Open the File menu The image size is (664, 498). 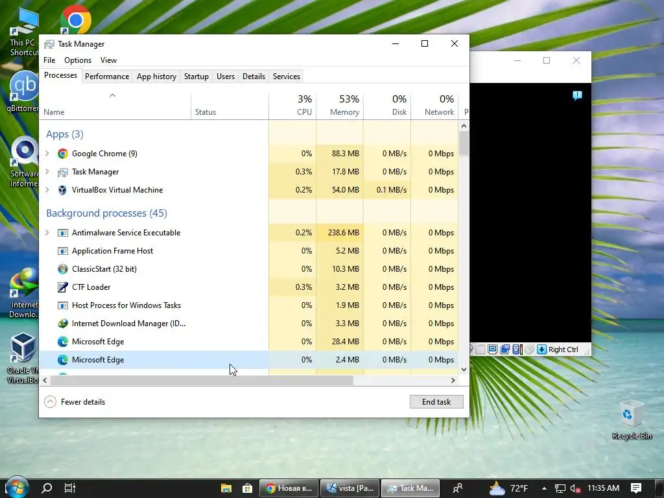pyautogui.click(x=49, y=60)
